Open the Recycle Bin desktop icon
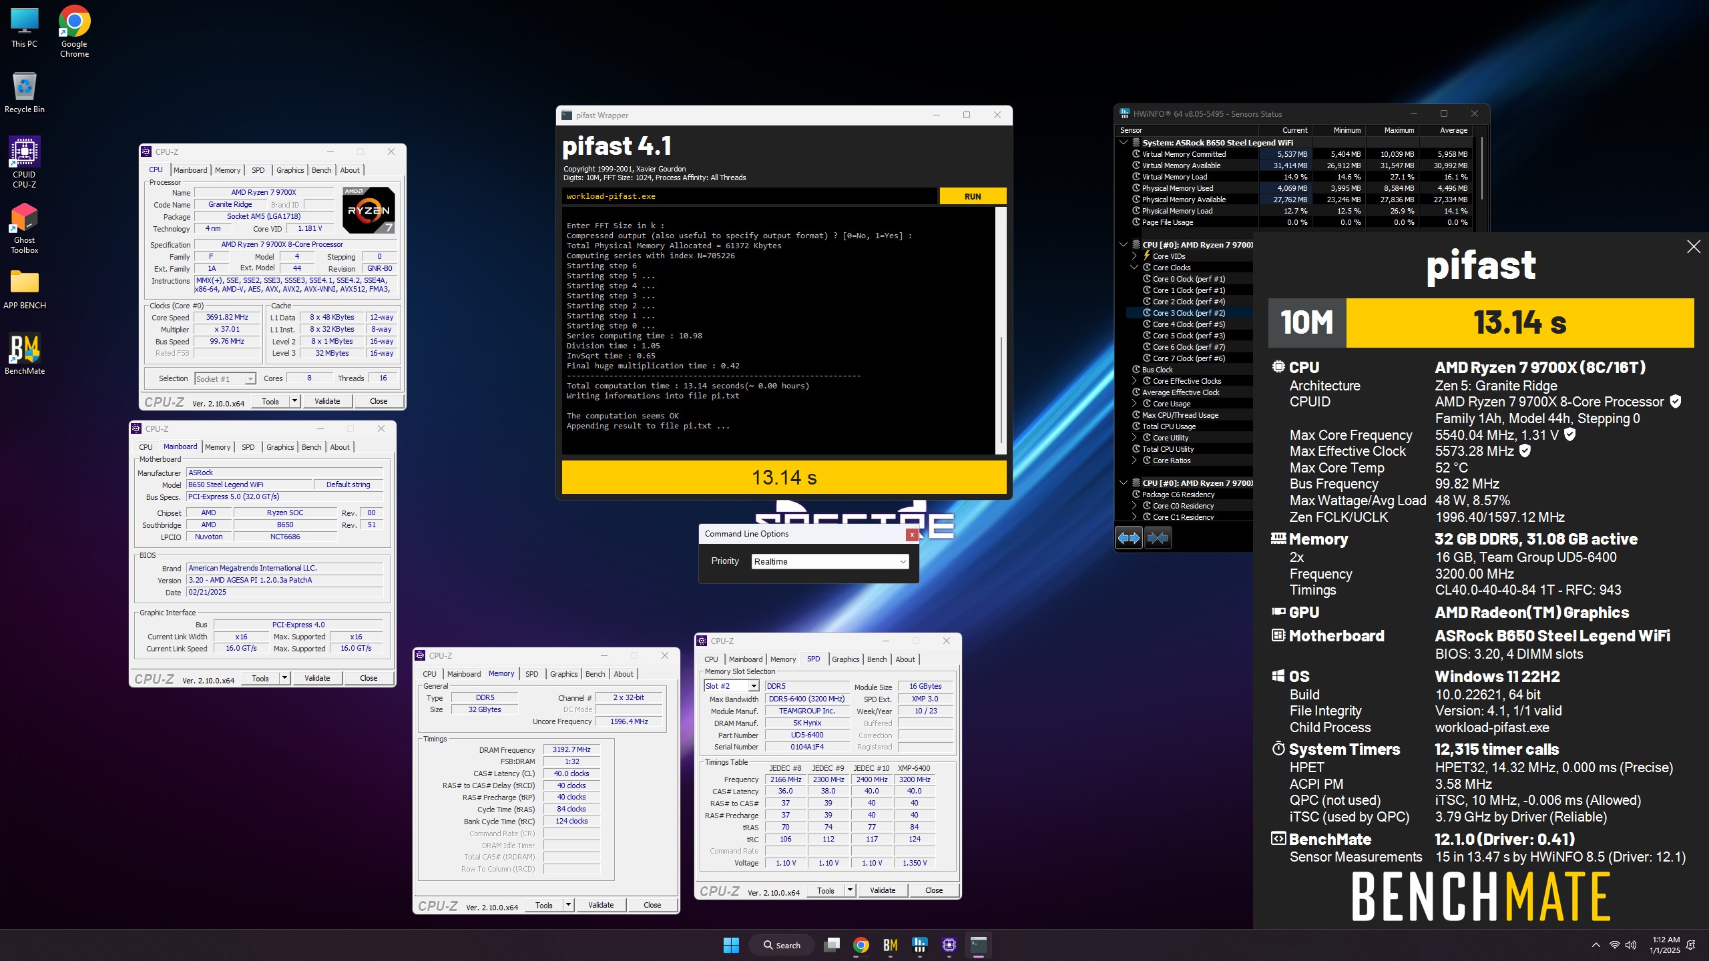1709x961 pixels. coord(25,93)
